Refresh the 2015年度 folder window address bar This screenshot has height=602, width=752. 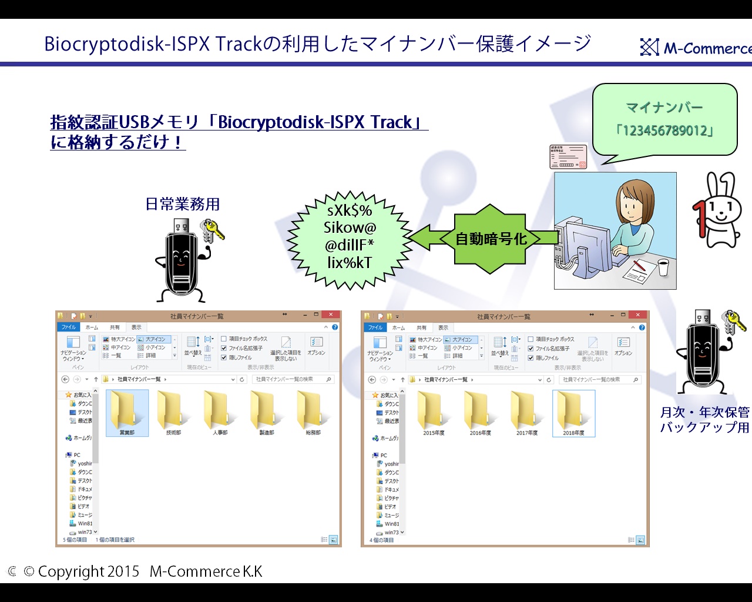click(549, 380)
